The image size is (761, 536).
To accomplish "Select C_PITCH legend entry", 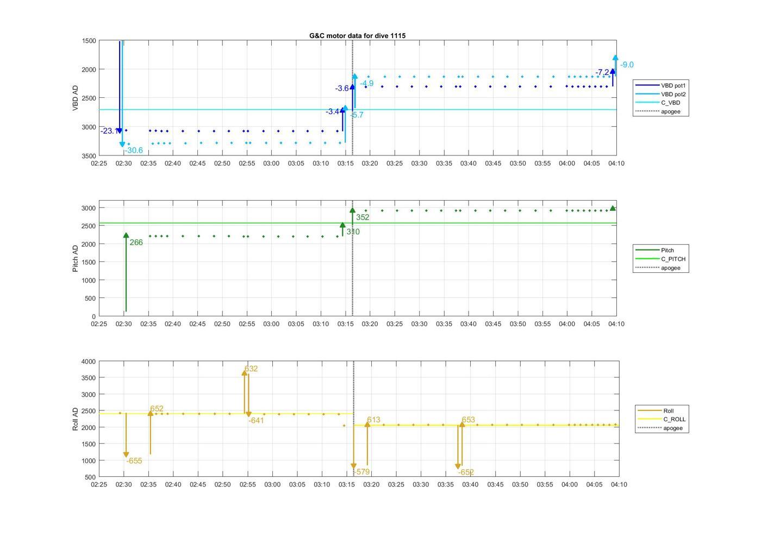I will point(661,259).
